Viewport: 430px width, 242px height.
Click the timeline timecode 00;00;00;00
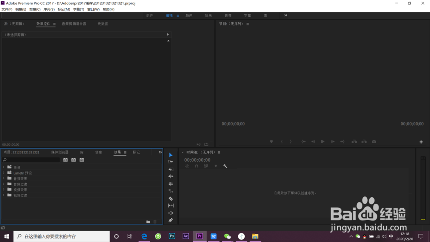coord(197,160)
